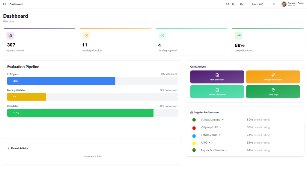Open the notifications bell
307x169 pixels.
pos(233,4)
